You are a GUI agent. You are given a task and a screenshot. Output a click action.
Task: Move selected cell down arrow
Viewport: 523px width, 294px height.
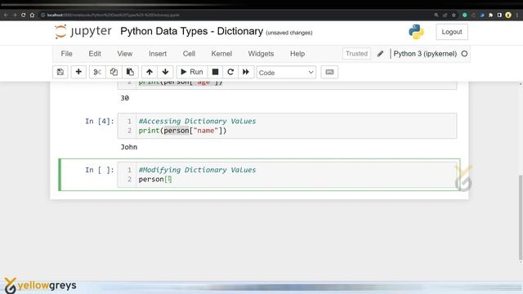165,72
